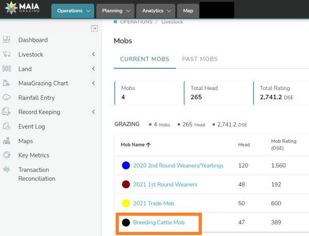
Task: Expand the Livestock submenu chevron
Action: click(93, 55)
